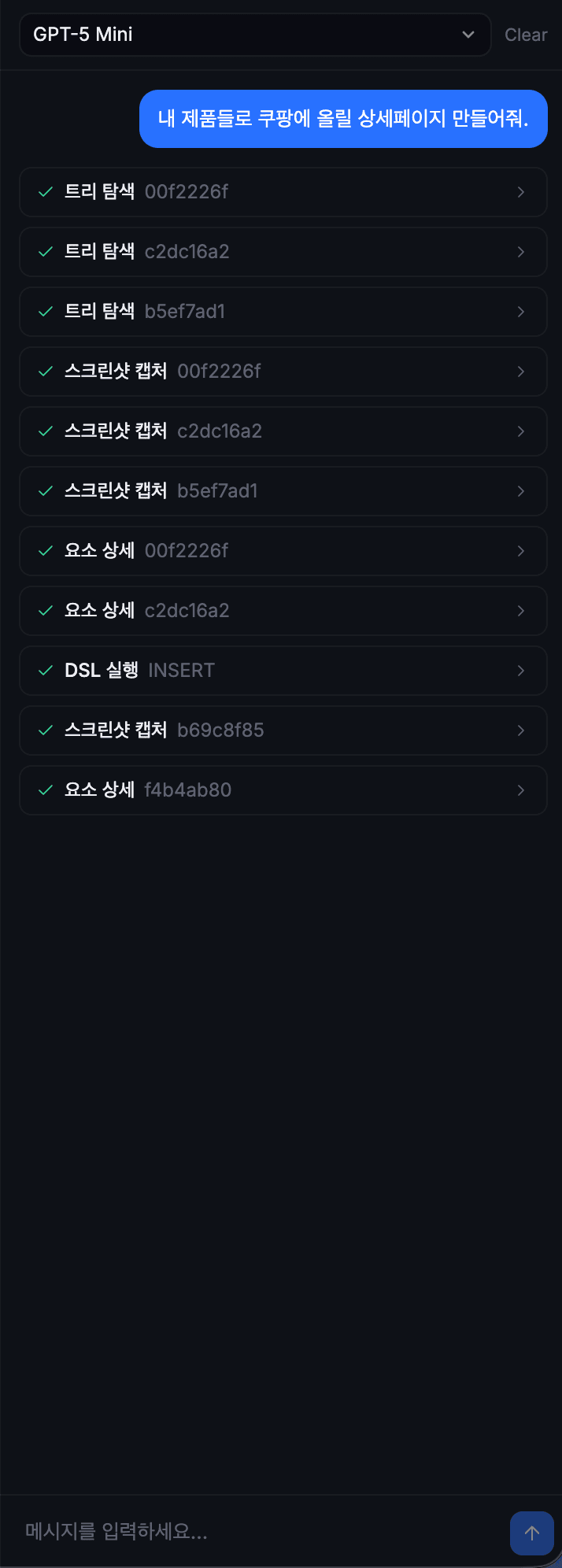The height and width of the screenshot is (1568, 562).
Task: Expand the final 요소 상세 f4b4ab80 row
Action: [520, 790]
